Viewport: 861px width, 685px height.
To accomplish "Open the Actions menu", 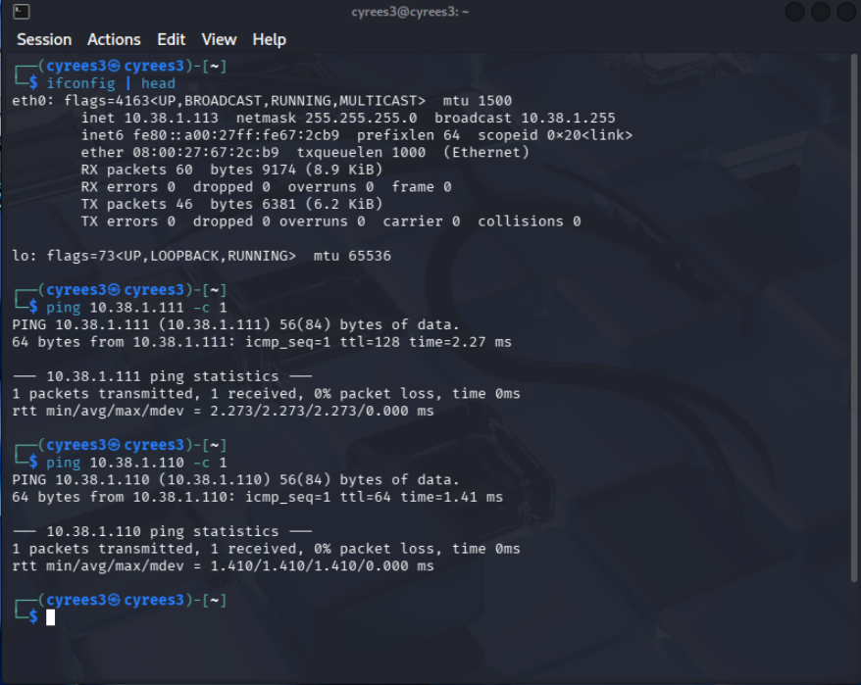I will coord(114,39).
